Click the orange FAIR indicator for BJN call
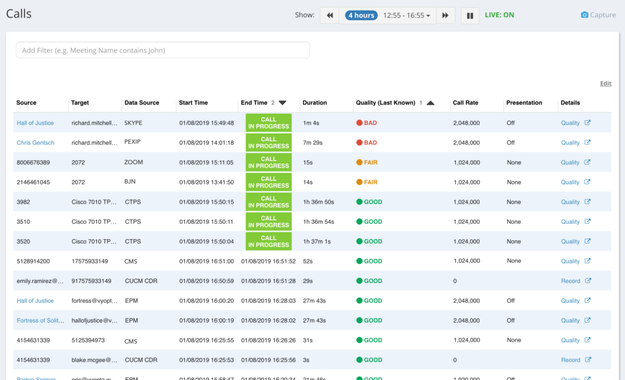Image resolution: width=625 pixels, height=380 pixels. tap(359, 182)
